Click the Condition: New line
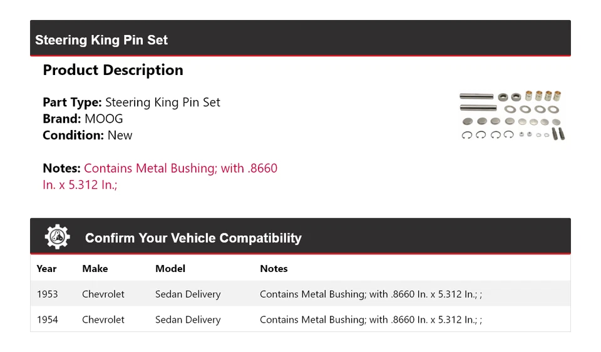Viewport: 601px width, 352px height. click(x=88, y=135)
